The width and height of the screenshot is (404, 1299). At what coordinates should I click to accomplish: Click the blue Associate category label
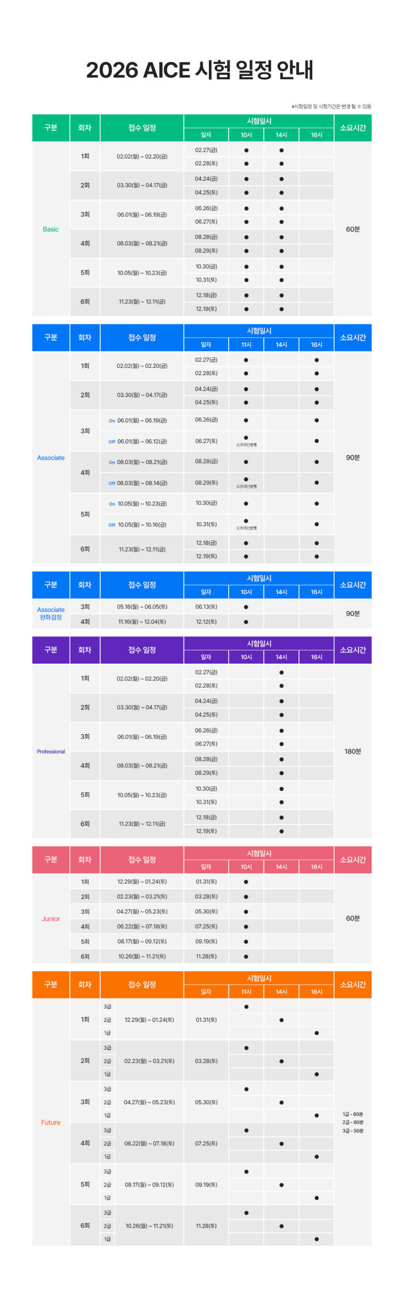(51, 458)
